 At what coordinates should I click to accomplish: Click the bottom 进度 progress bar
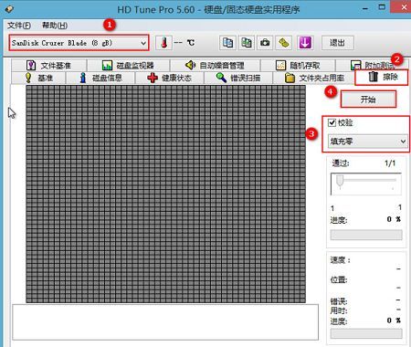(x=366, y=334)
